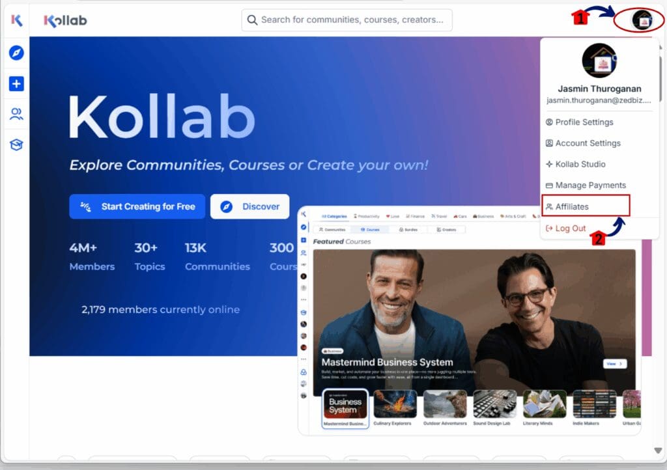This screenshot has height=470, width=667.
Task: Open Profile Settings from the menu
Action: pos(582,122)
